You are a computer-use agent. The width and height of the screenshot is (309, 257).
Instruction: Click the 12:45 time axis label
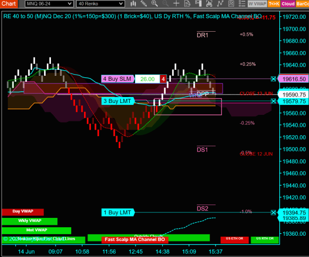[135, 252]
